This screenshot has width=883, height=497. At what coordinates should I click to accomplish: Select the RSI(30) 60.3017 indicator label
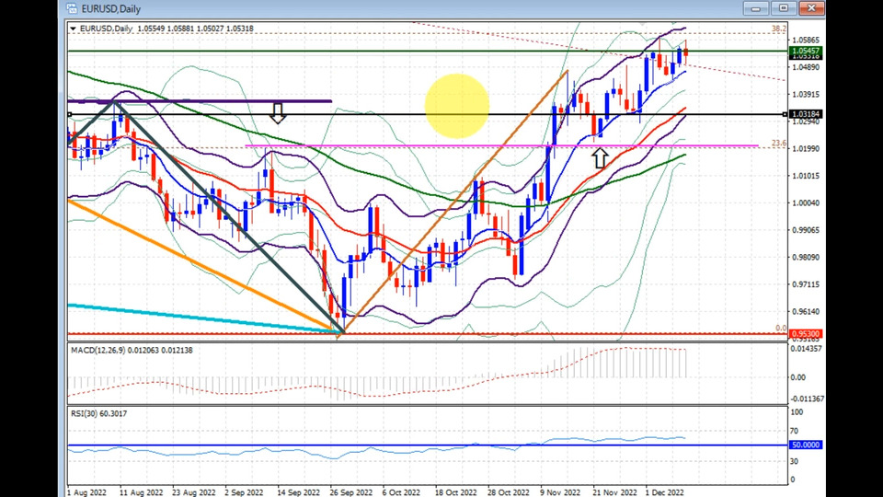point(98,413)
